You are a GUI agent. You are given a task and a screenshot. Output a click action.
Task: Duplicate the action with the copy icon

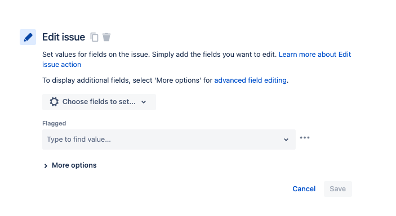[x=94, y=37]
